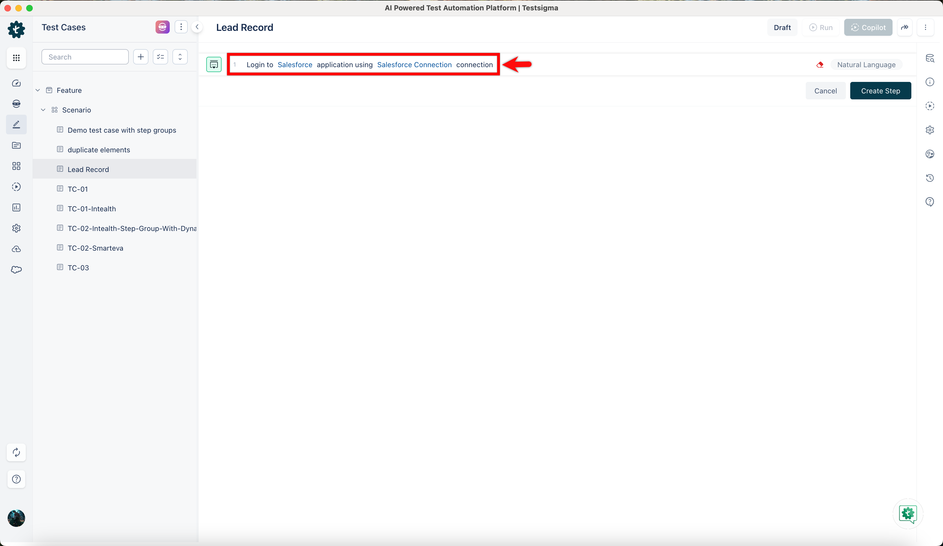This screenshot has width=943, height=546.
Task: Click the Create Step button
Action: pos(881,91)
